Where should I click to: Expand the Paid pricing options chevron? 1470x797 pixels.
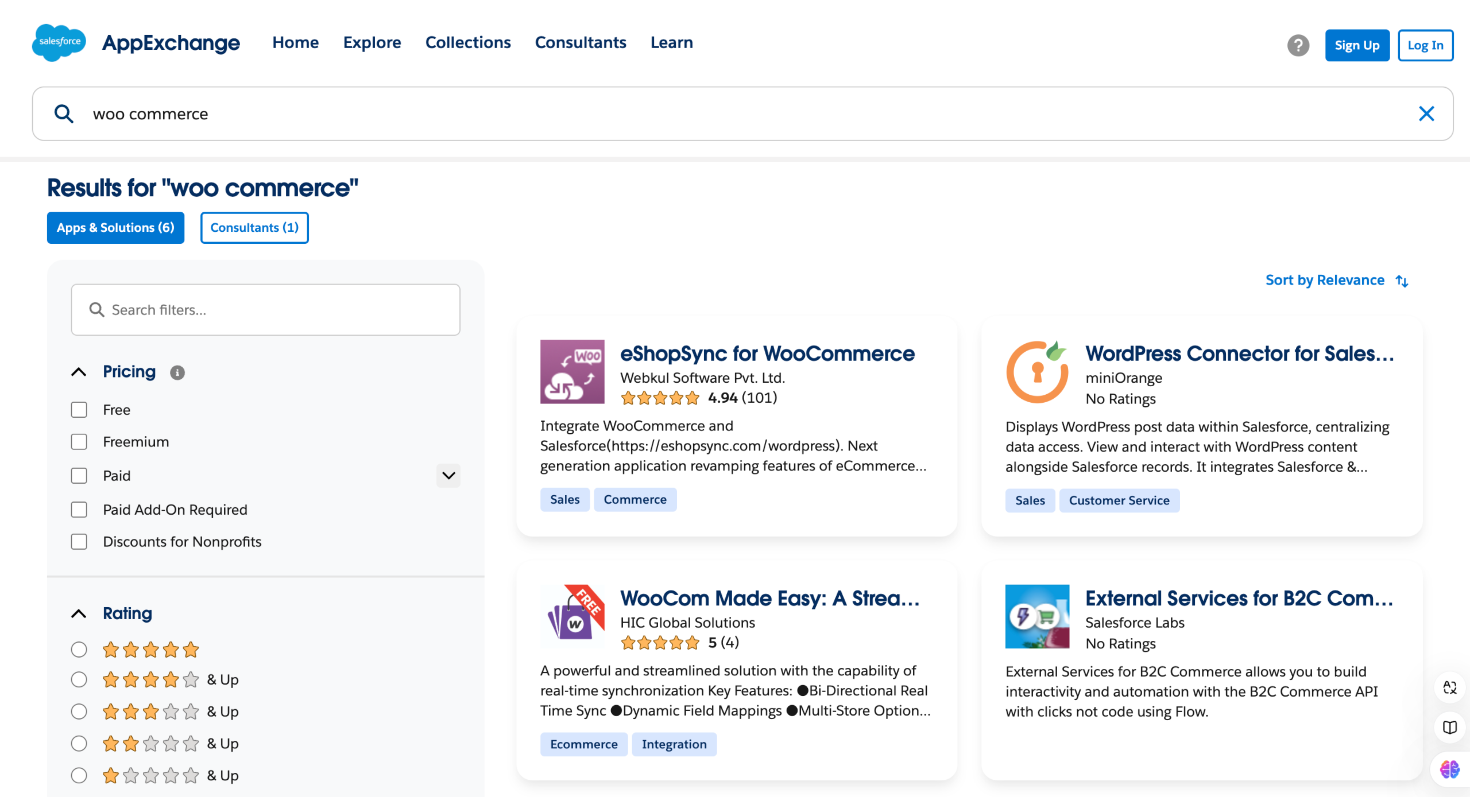pos(448,476)
